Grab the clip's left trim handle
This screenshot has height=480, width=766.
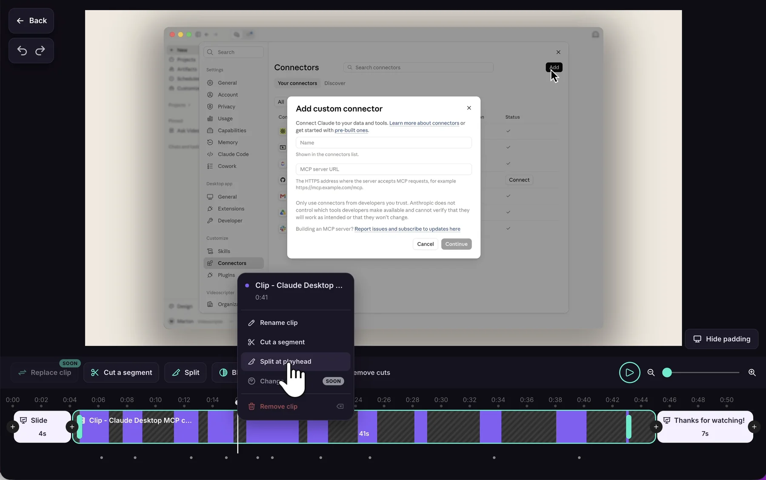80,426
